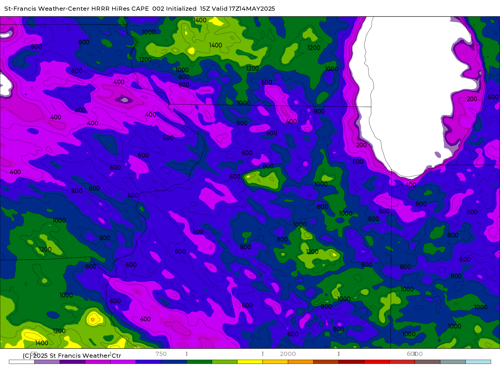Viewport: 500px width, 365px height.
Task: Click the brownish-mauve legend swatch
Action: coord(428,362)
